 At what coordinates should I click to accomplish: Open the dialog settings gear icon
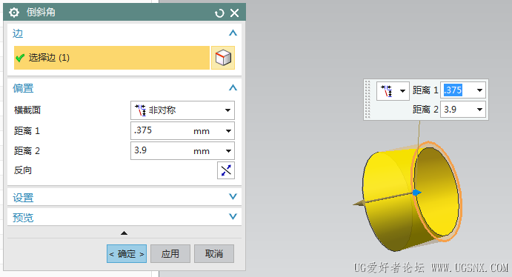(14, 13)
